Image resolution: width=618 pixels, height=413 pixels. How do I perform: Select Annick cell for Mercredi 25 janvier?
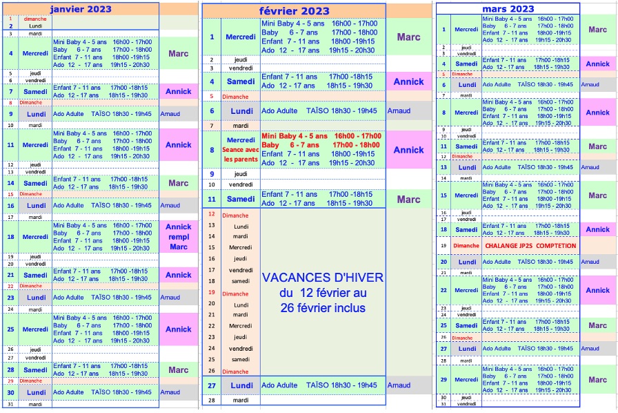[x=178, y=329]
